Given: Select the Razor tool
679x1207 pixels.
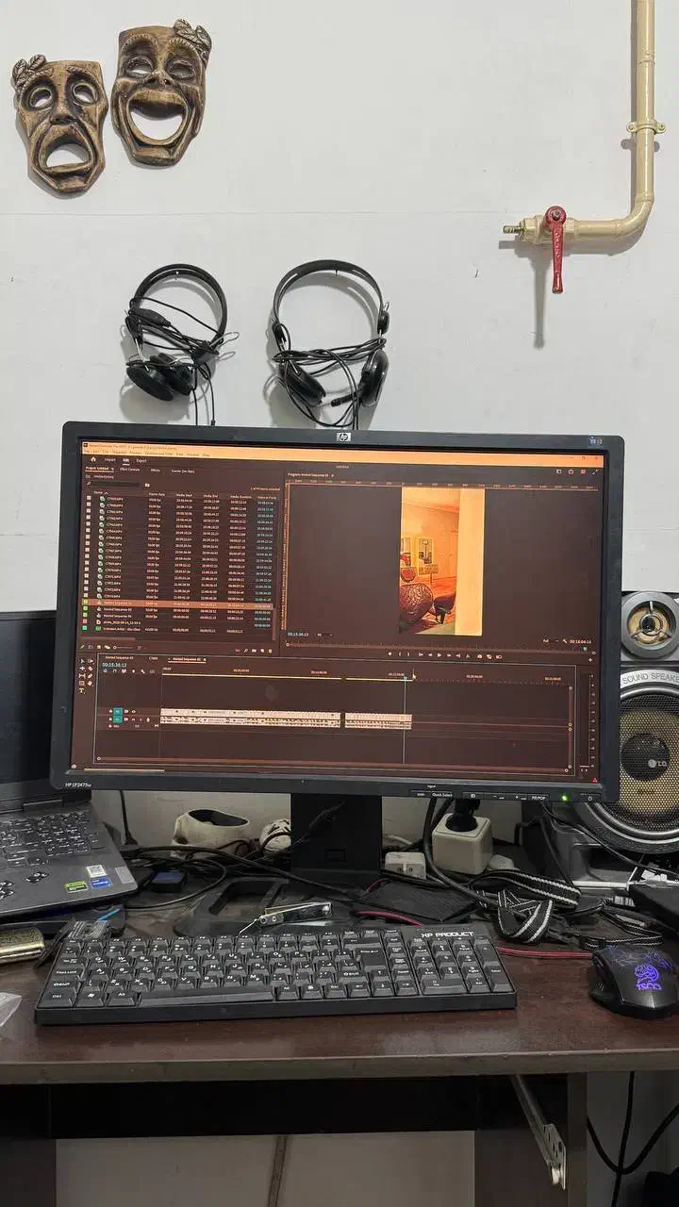Looking at the screenshot, I should point(91,669).
